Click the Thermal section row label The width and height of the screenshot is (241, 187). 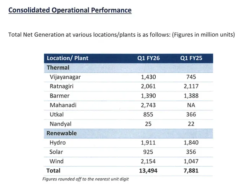click(x=58, y=67)
